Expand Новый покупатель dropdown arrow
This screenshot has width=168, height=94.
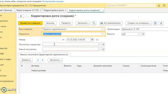point(100,49)
